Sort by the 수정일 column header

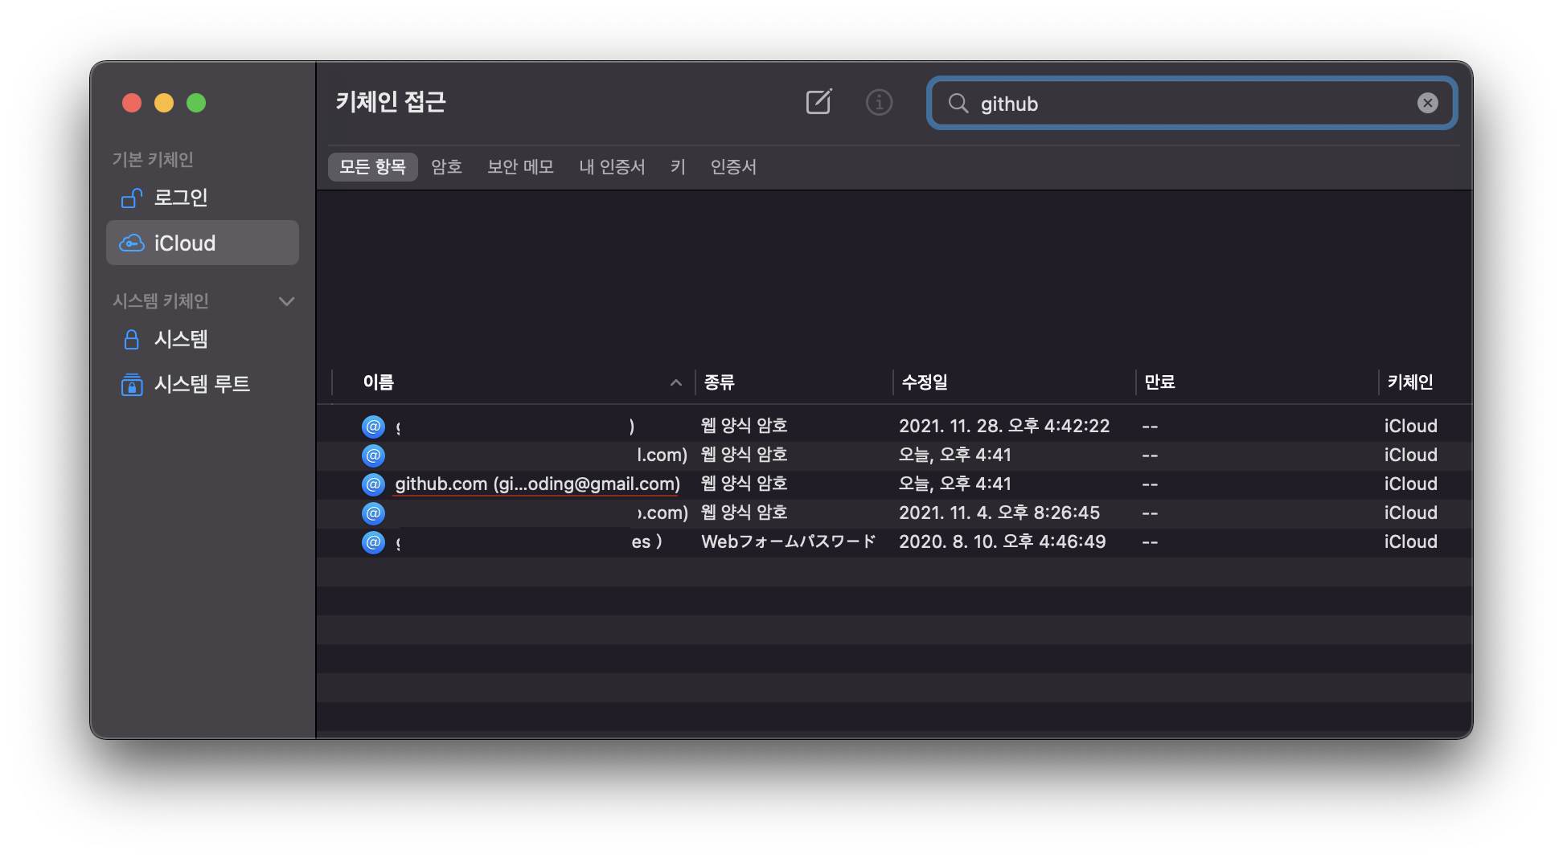click(x=1014, y=382)
